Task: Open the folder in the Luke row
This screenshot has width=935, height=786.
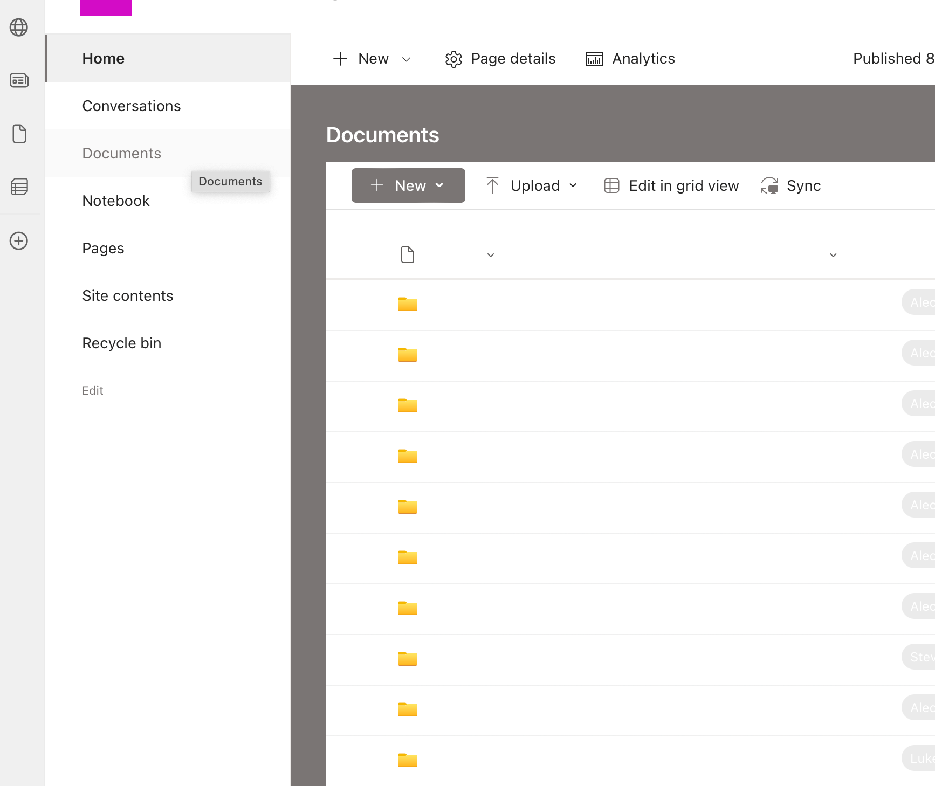Action: [408, 760]
